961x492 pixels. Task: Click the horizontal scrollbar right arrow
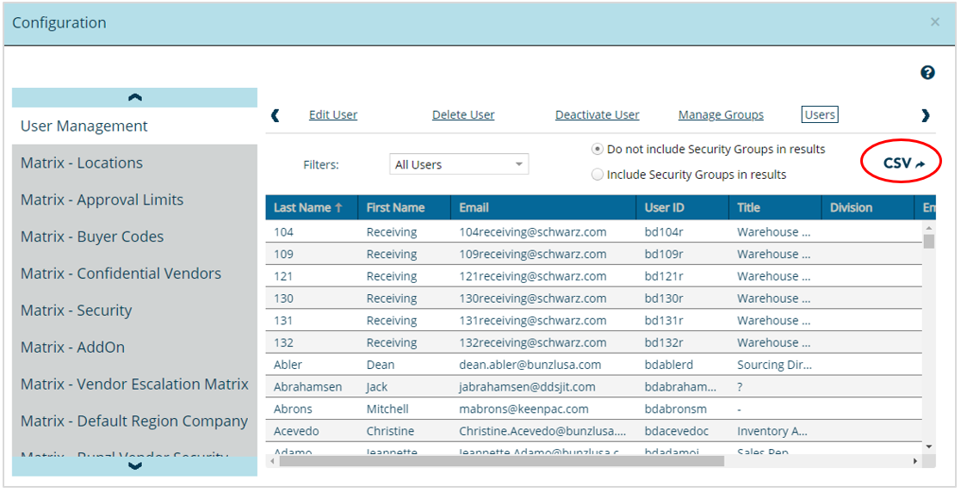915,461
